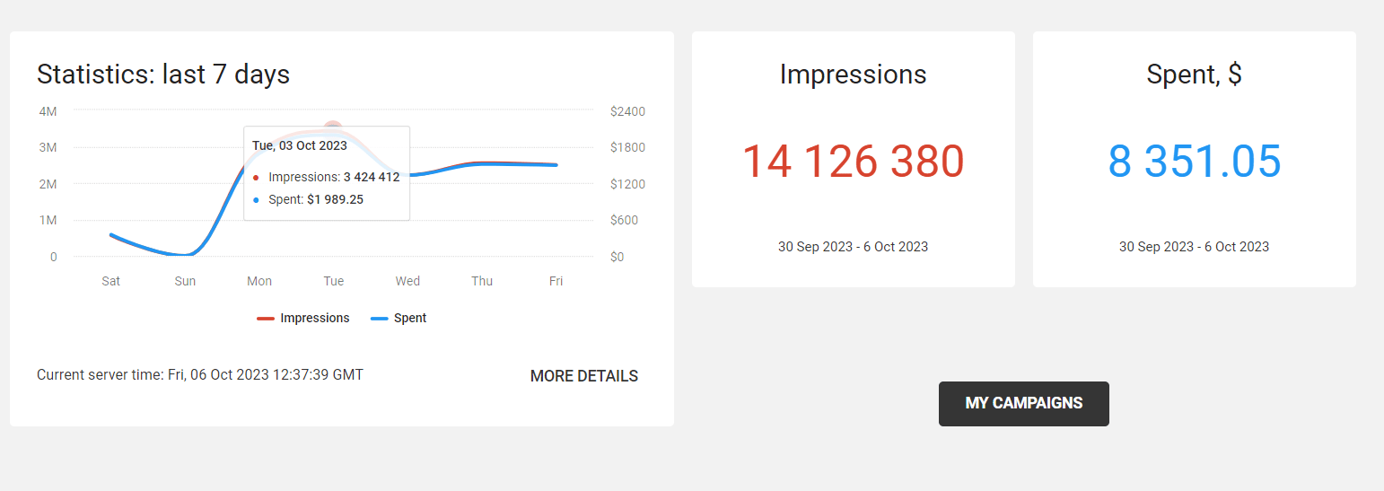This screenshot has width=1384, height=491.
Task: Toggle the Impressions series in chart legend
Action: [314, 318]
